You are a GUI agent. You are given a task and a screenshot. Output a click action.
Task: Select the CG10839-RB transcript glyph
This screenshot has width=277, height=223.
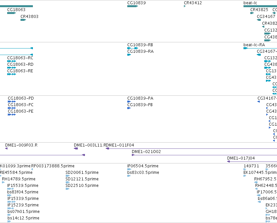pyautogui.click(x=133, y=48)
